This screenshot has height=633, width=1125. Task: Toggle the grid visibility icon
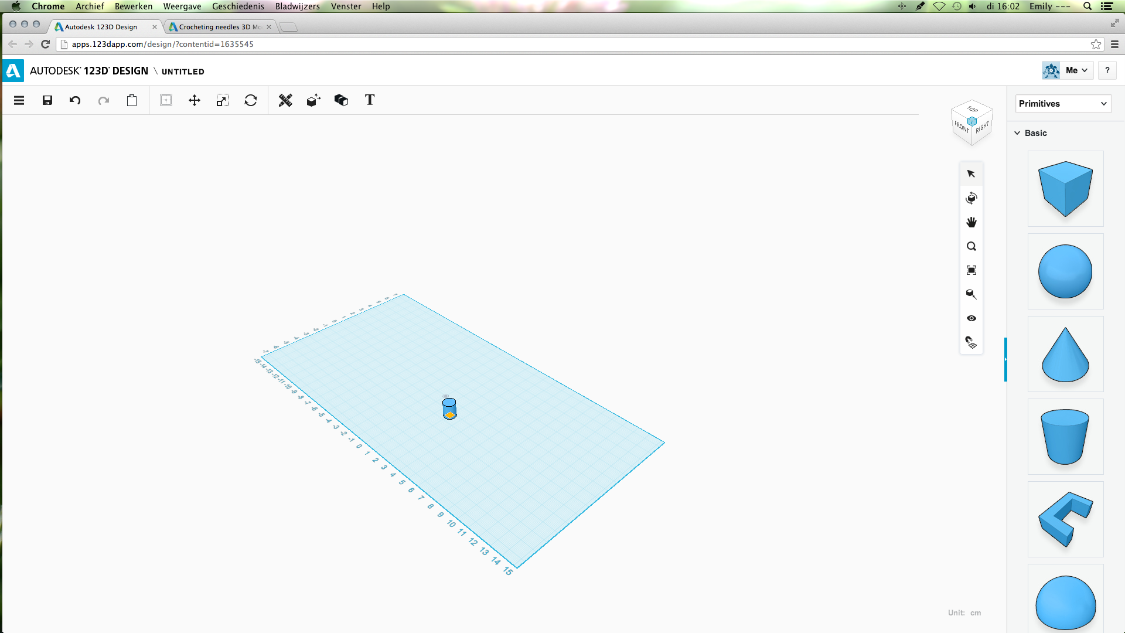pos(165,100)
